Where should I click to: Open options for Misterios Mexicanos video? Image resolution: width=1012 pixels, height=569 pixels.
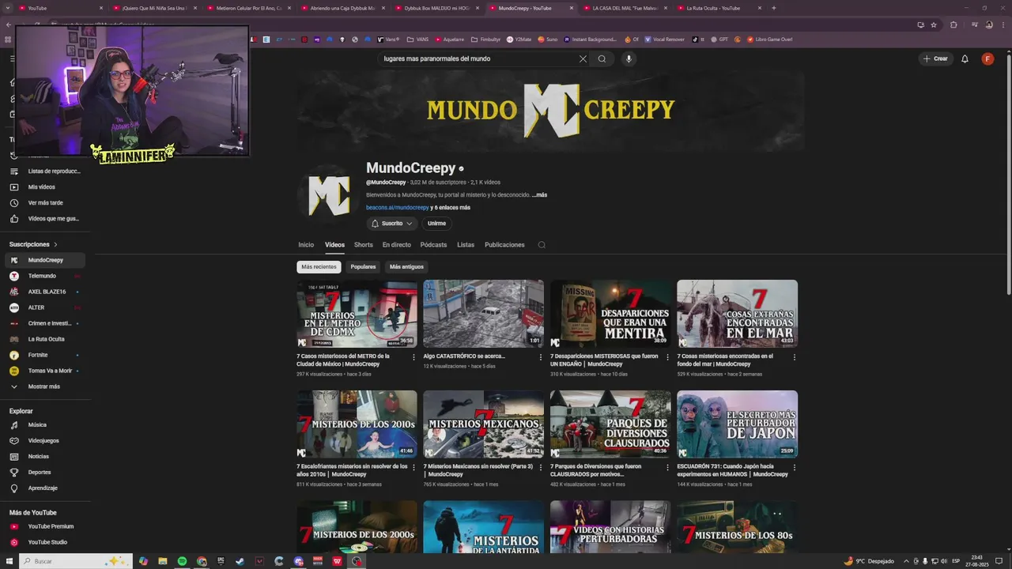click(x=540, y=467)
